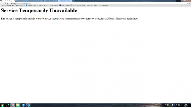
Task: Bookmark this page with the star icon
Action: [187, 3]
